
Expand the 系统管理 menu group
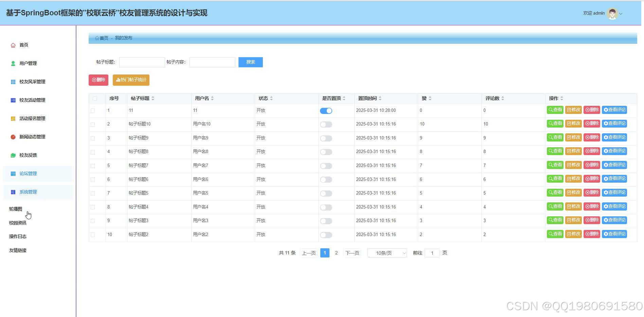[28, 192]
